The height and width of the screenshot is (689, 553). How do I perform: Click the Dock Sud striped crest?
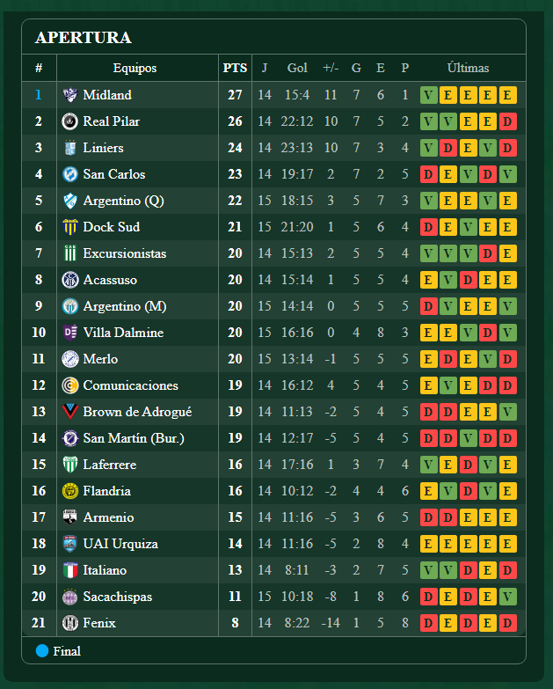(70, 227)
